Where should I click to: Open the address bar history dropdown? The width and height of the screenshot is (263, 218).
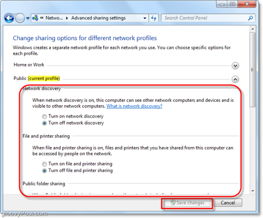[x=145, y=18]
